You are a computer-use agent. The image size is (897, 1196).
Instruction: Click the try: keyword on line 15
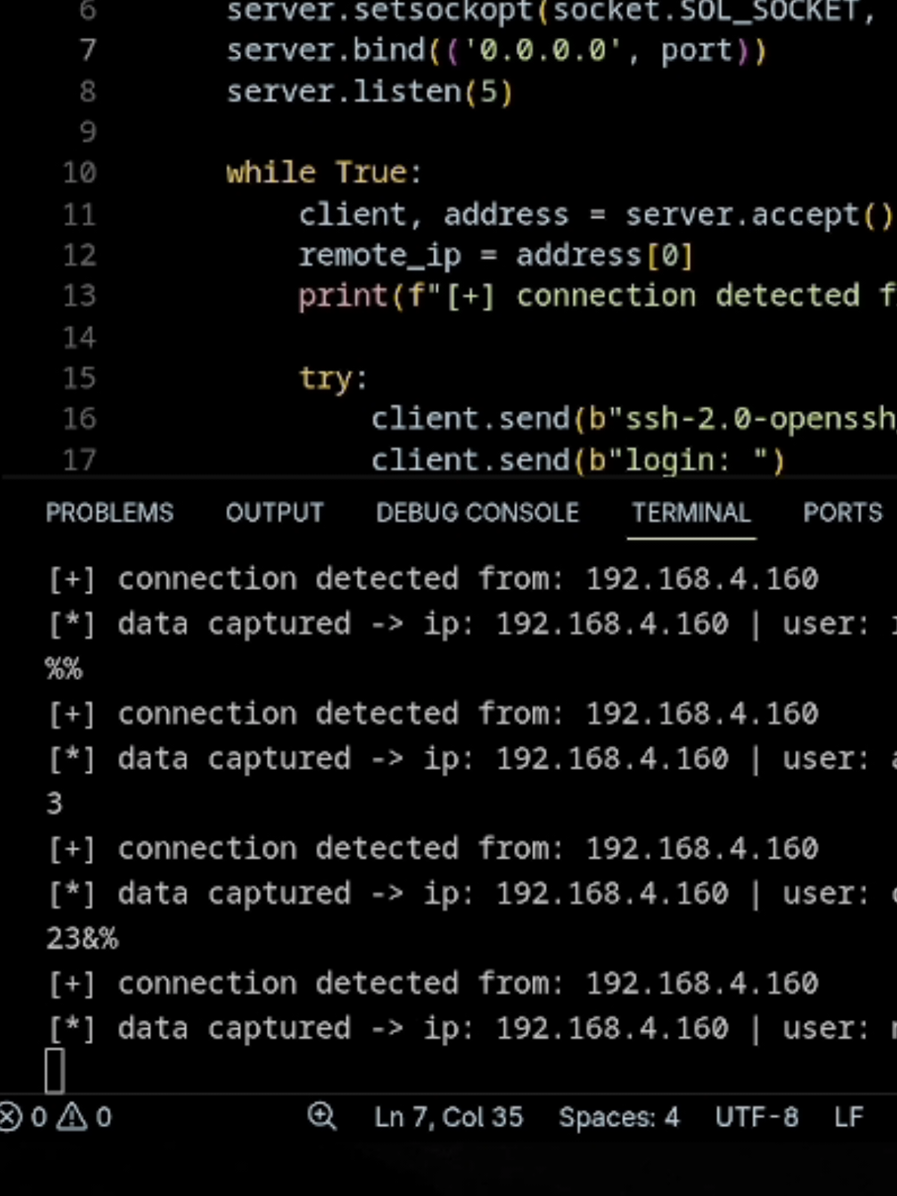[x=333, y=378]
